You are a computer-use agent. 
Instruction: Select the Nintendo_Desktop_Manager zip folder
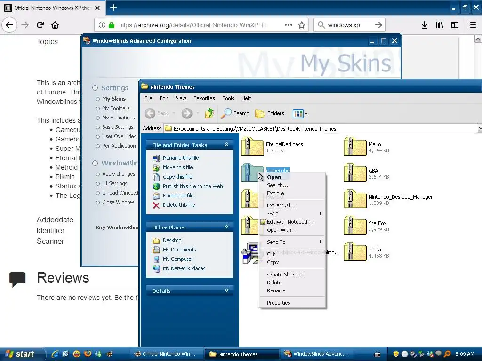click(388, 199)
